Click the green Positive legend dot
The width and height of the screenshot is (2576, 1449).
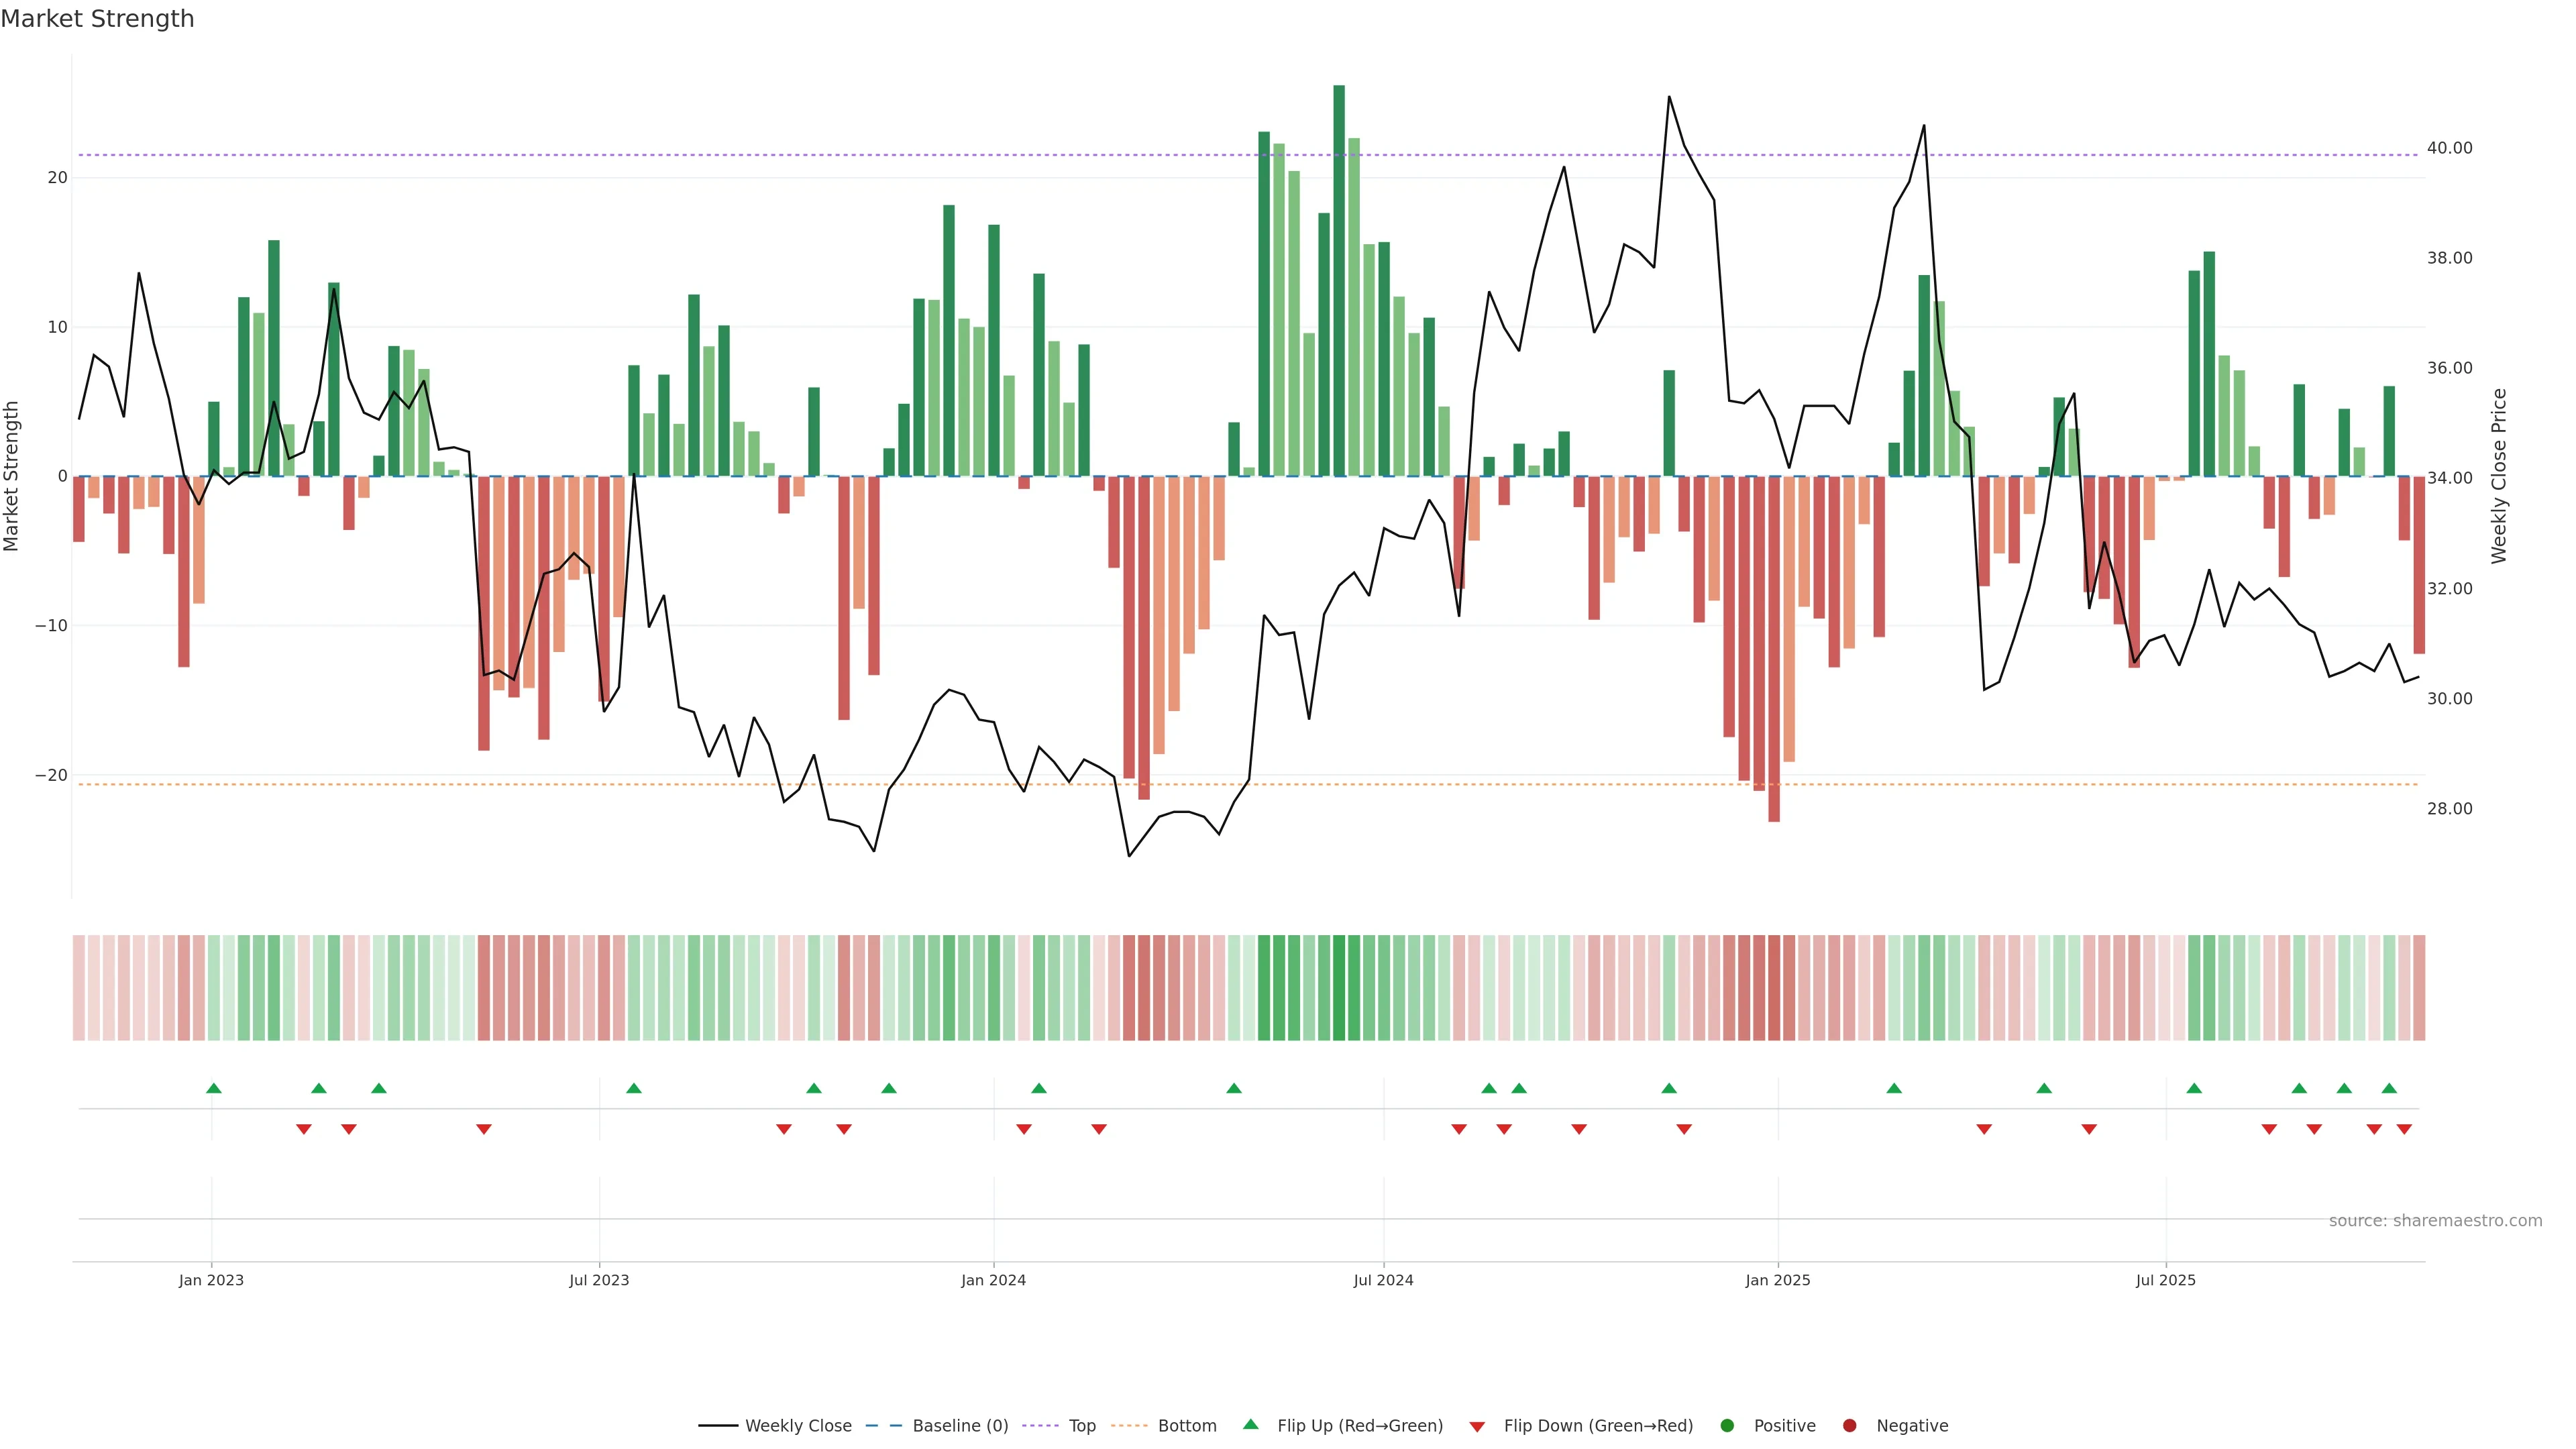tap(1727, 1426)
